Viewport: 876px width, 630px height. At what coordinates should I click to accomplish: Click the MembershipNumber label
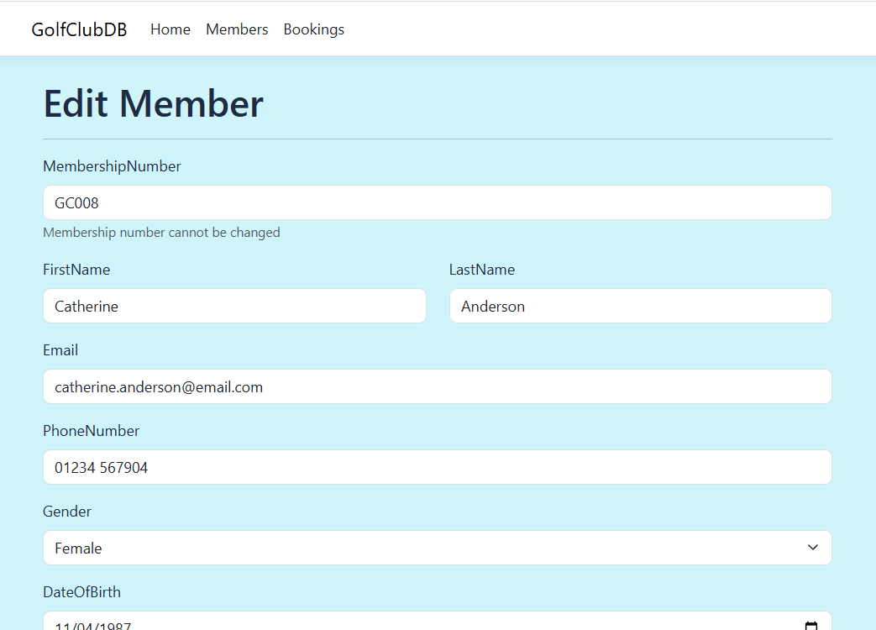coord(112,166)
